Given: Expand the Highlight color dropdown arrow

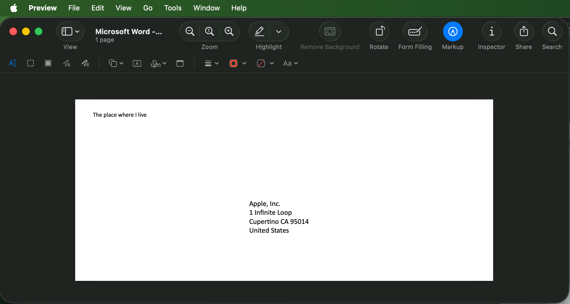Looking at the screenshot, I should pos(279,31).
